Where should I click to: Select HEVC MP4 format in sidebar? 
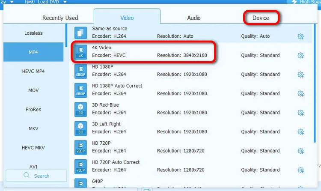(x=33, y=71)
